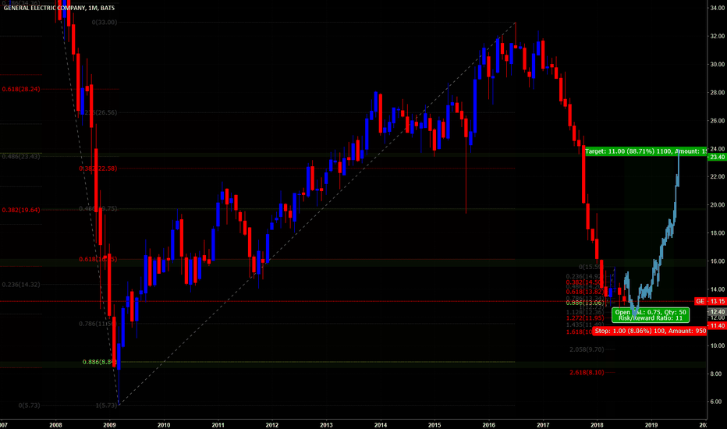
Task: Click the 0.886(13.06) retracement label
Action: (x=585, y=303)
